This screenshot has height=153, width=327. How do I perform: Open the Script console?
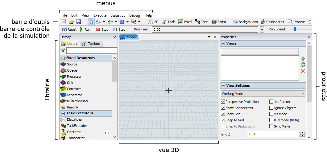[219, 22]
